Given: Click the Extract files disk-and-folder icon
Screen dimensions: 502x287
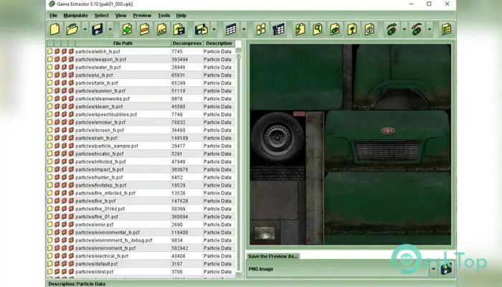Looking at the screenshot, I should tap(202, 29).
